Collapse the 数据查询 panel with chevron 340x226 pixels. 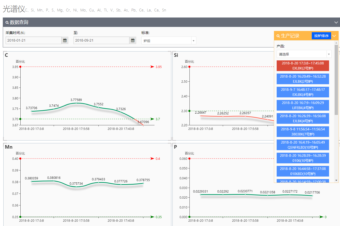tap(336, 22)
